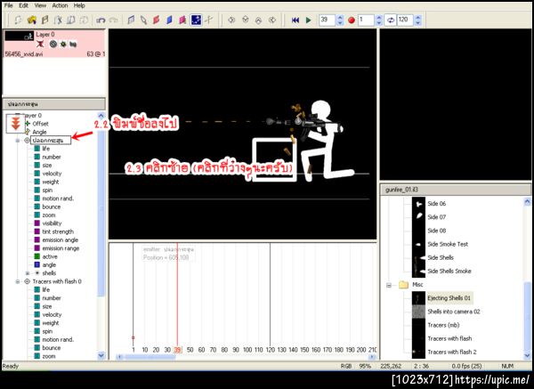Viewport: 534px width, 389px height.
Task: Select Side 07 emitter in library
Action: pyautogui.click(x=437, y=217)
